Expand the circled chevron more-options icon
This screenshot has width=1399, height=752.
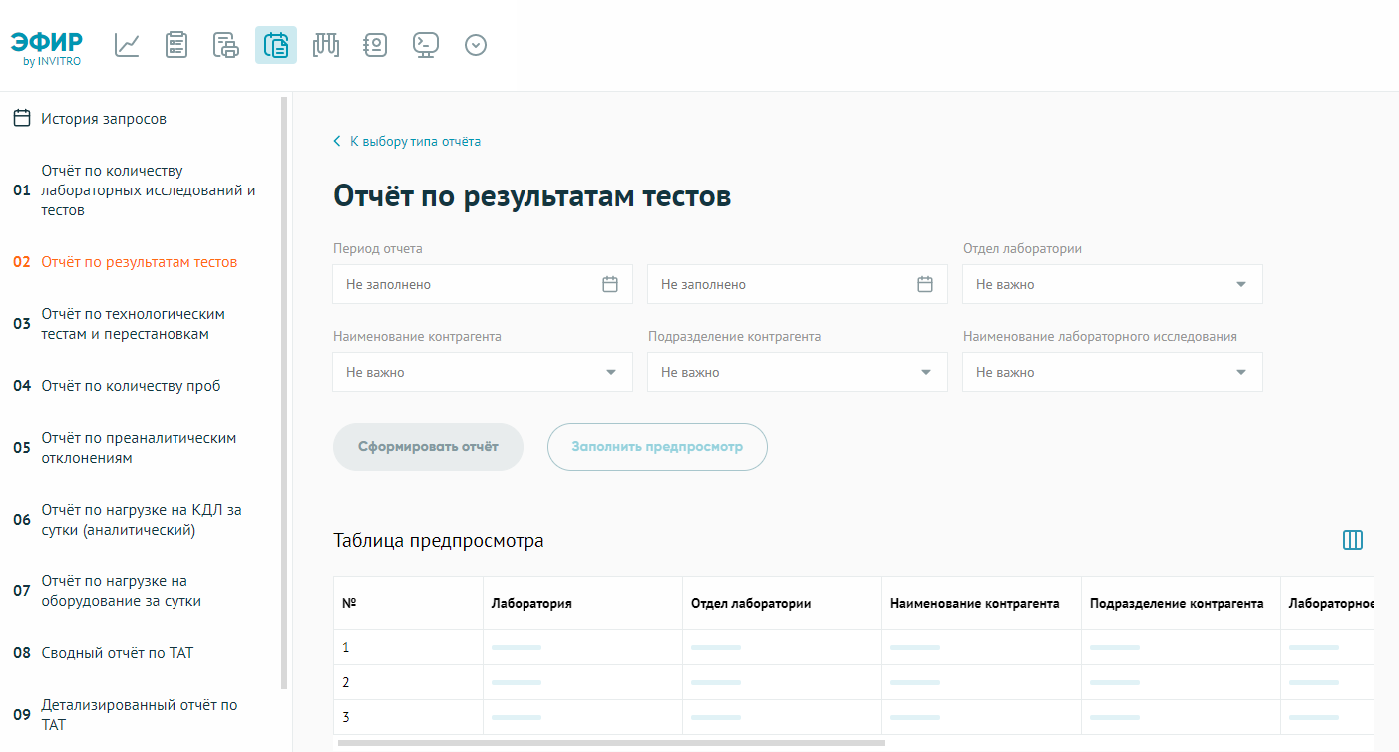click(x=476, y=45)
